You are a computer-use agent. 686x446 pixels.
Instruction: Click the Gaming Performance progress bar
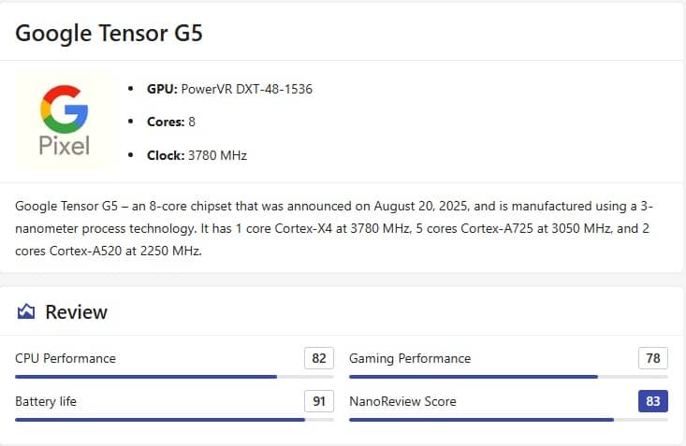[508, 377]
